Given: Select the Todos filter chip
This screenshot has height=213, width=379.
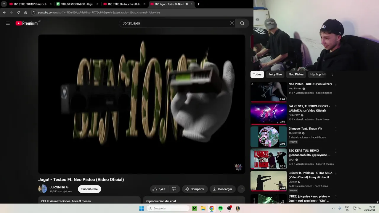Looking at the screenshot, I should coord(257,74).
